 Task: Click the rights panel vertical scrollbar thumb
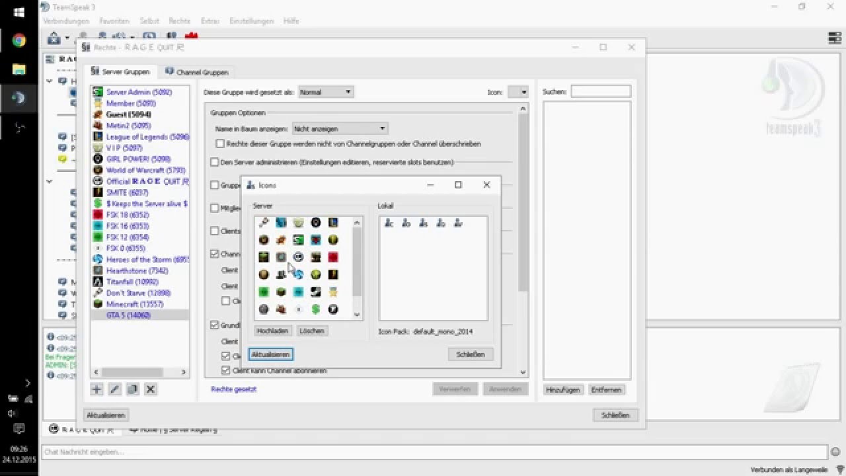click(523, 202)
